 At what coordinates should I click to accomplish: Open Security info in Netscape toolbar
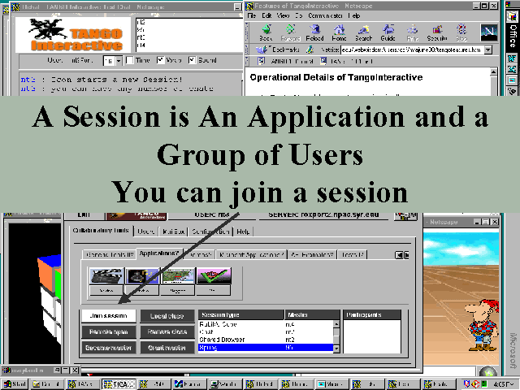coord(437,32)
